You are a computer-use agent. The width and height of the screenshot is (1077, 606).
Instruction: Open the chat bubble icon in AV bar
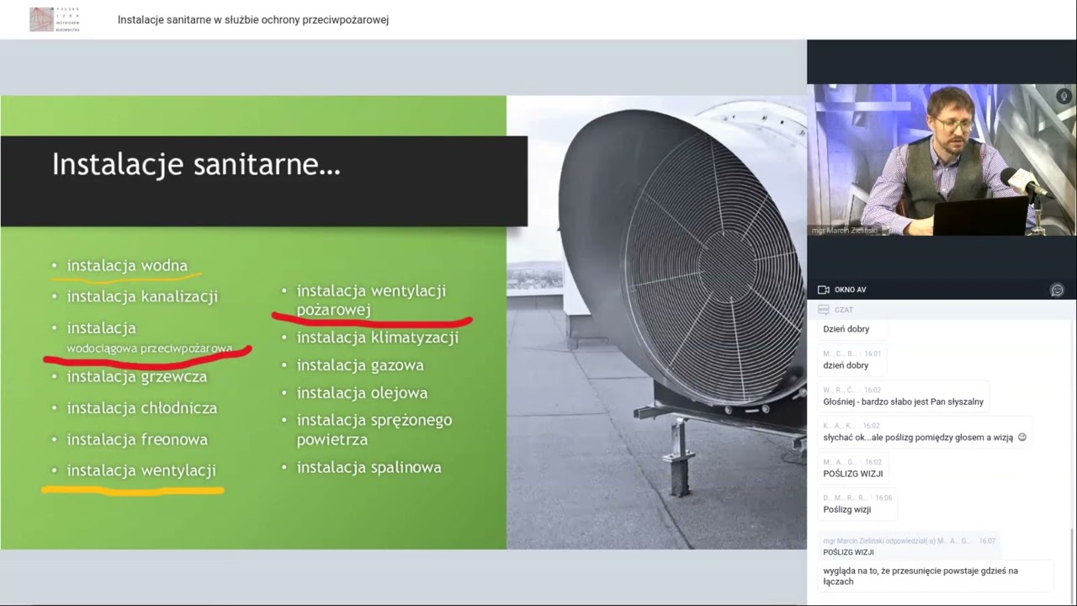coord(1058,290)
